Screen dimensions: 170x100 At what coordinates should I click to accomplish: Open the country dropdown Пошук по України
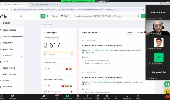coord(61,16)
